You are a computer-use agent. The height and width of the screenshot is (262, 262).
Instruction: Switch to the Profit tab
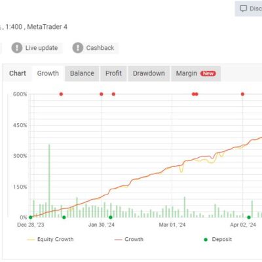pyautogui.click(x=113, y=73)
